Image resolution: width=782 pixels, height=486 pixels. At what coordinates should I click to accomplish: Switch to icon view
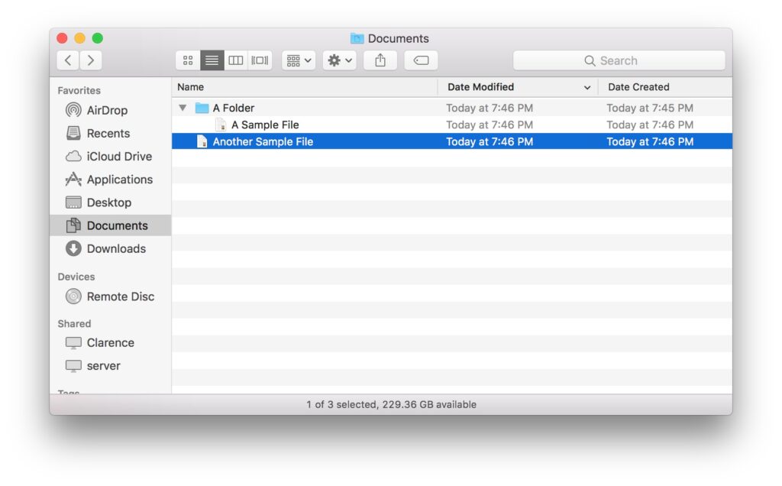(188, 60)
